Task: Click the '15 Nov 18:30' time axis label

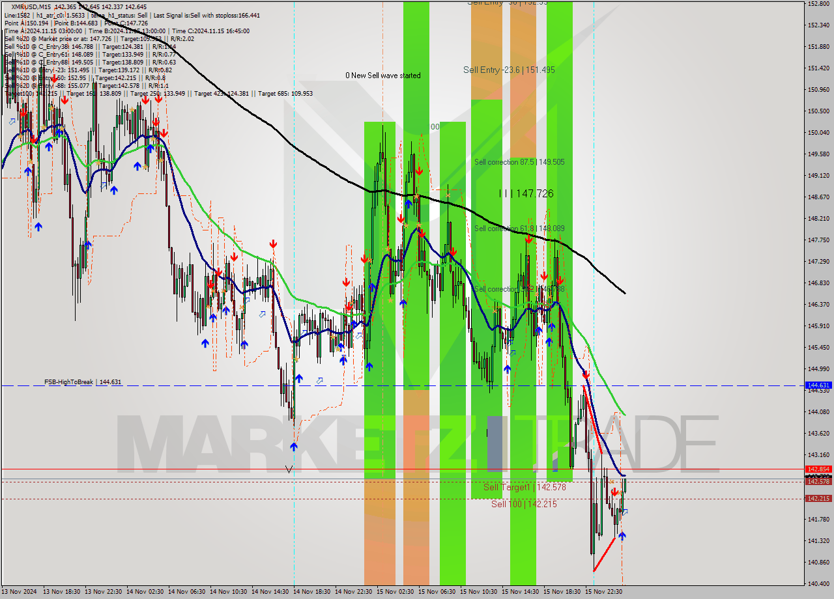Action: point(562,592)
